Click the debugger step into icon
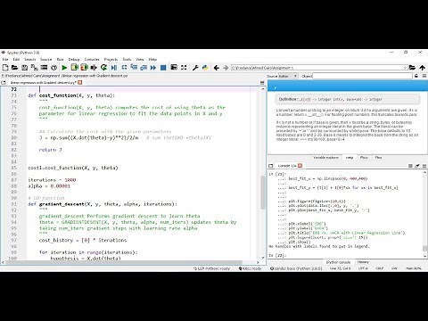This screenshot has width=428, height=321. point(134,68)
